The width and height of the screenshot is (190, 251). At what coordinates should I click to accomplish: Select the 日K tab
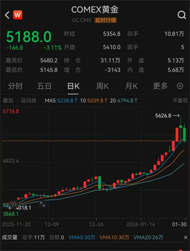point(73,86)
